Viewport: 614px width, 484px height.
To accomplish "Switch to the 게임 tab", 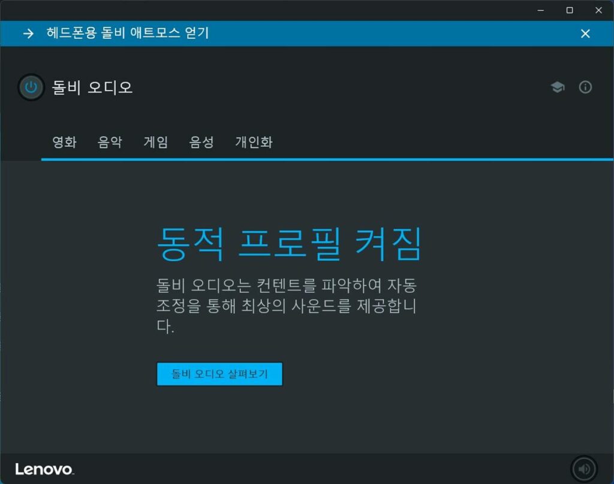I will click(x=156, y=142).
